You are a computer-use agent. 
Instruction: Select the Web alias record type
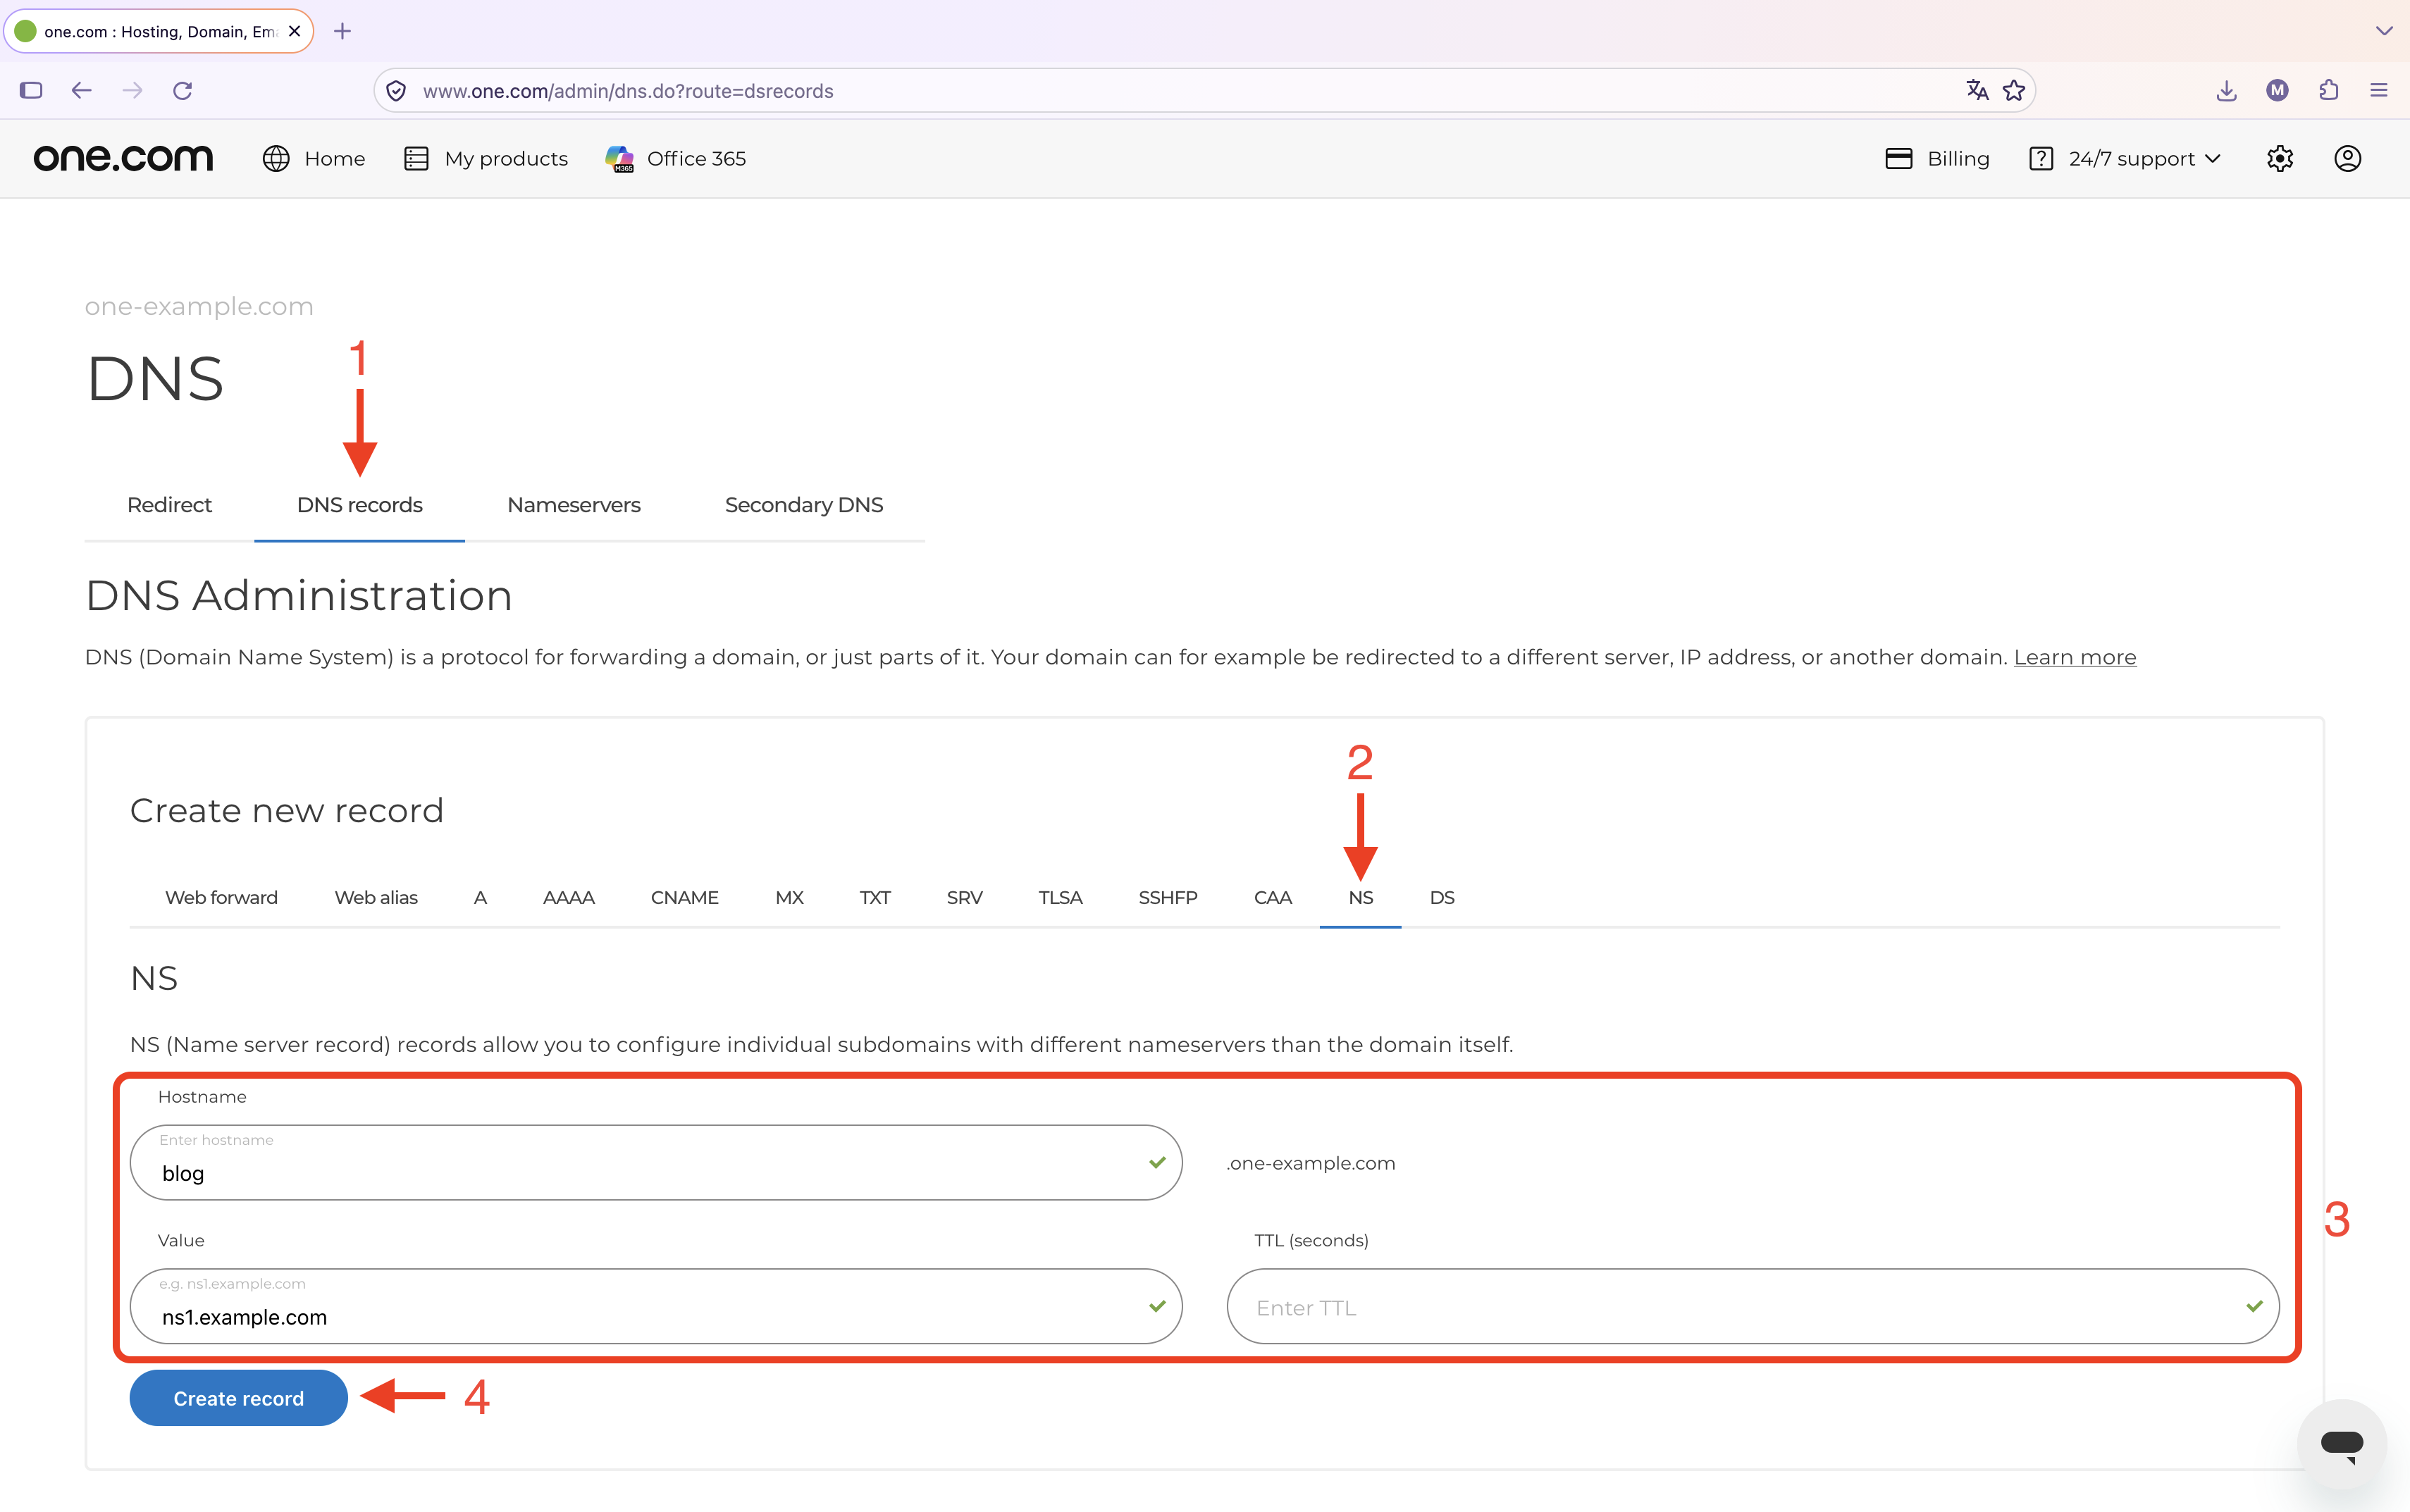point(376,897)
